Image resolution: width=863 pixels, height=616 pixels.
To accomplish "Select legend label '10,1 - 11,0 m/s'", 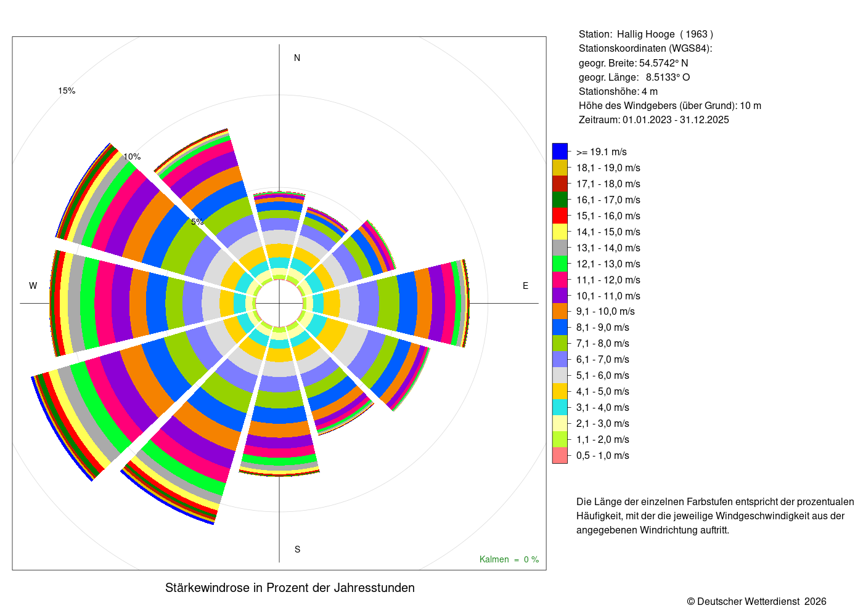I will click(x=608, y=296).
